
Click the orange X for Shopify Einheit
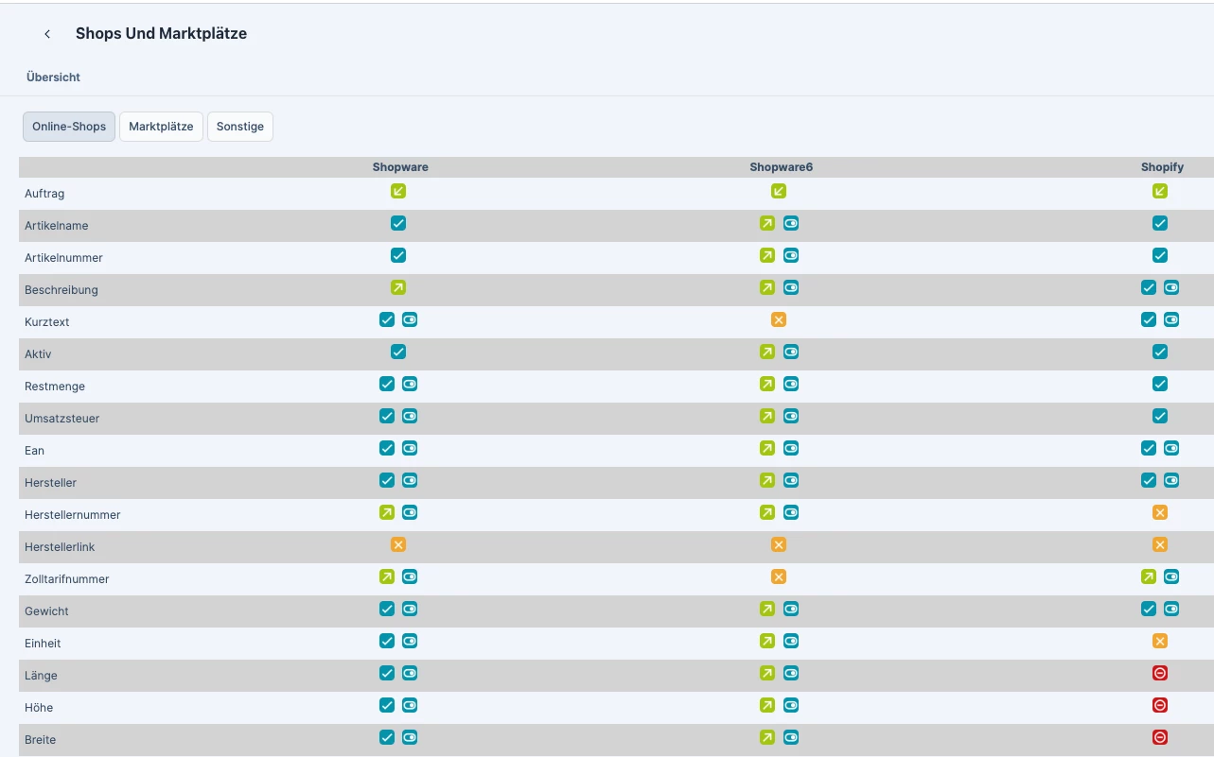(1160, 642)
